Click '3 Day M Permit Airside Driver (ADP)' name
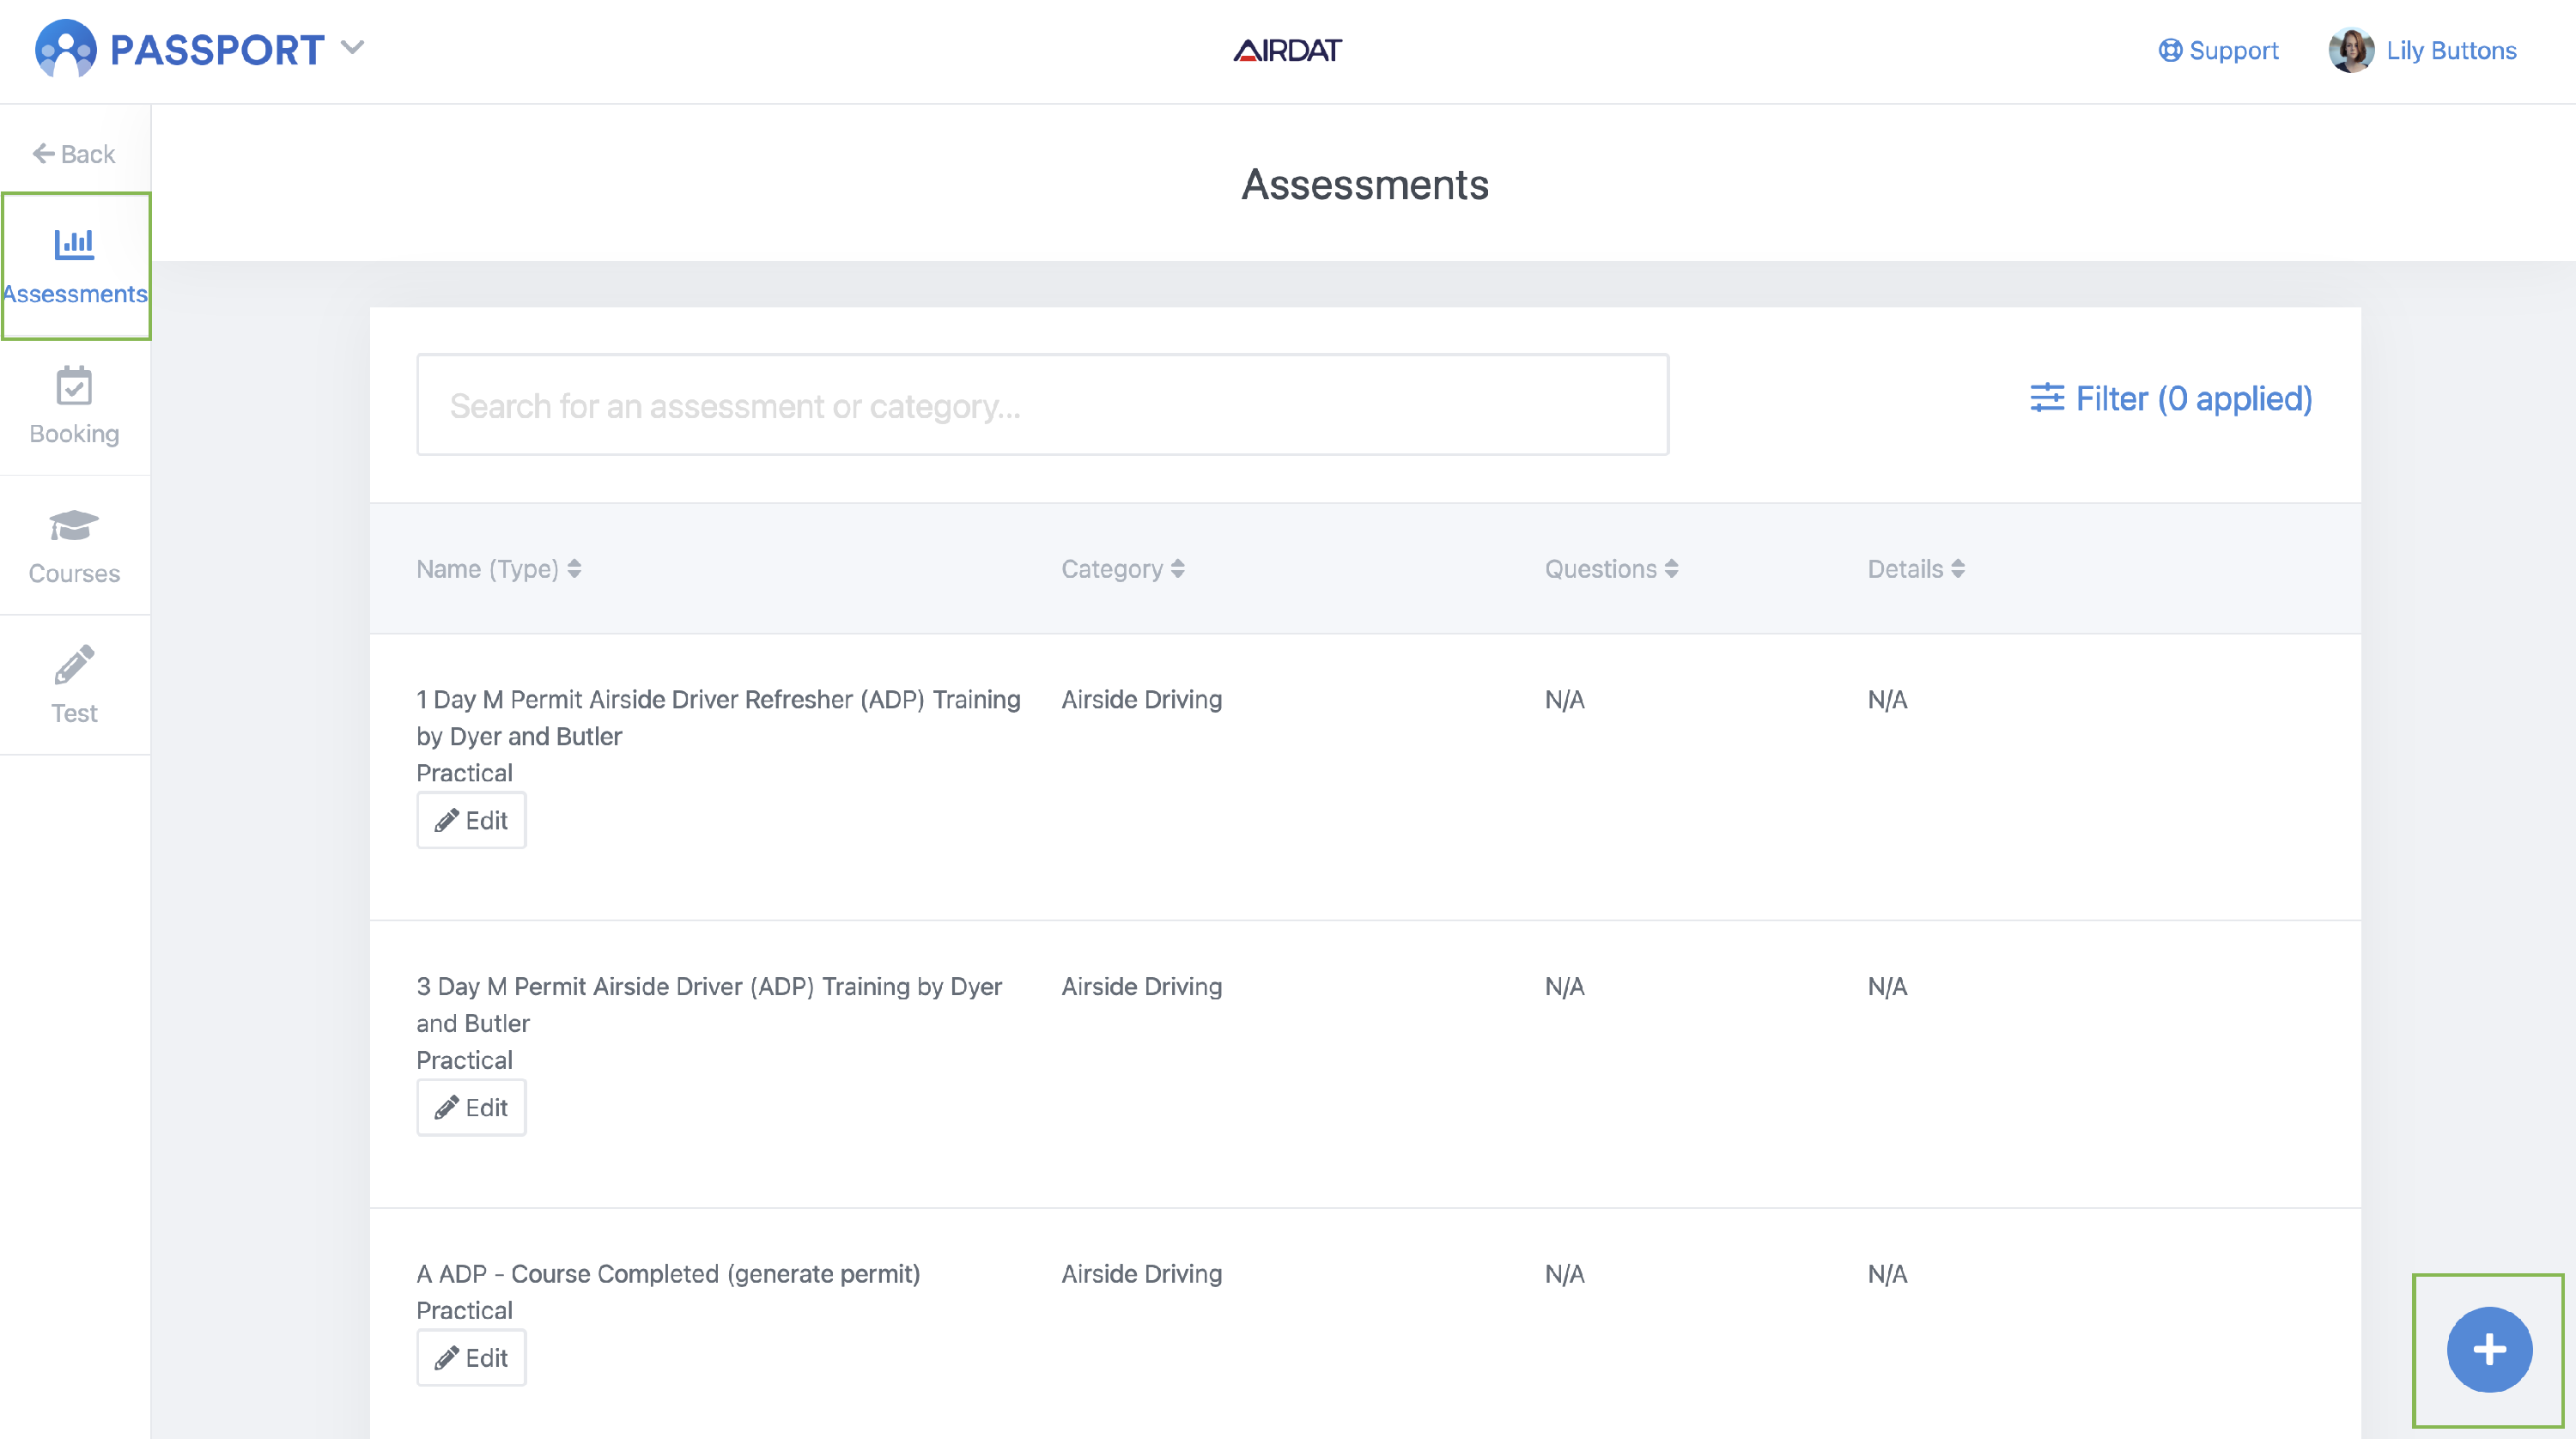 [x=709, y=1004]
